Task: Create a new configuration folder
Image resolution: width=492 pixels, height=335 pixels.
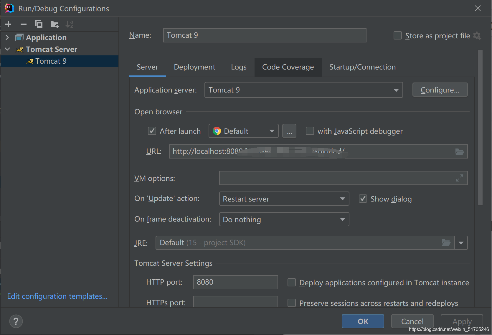Action: (54, 24)
